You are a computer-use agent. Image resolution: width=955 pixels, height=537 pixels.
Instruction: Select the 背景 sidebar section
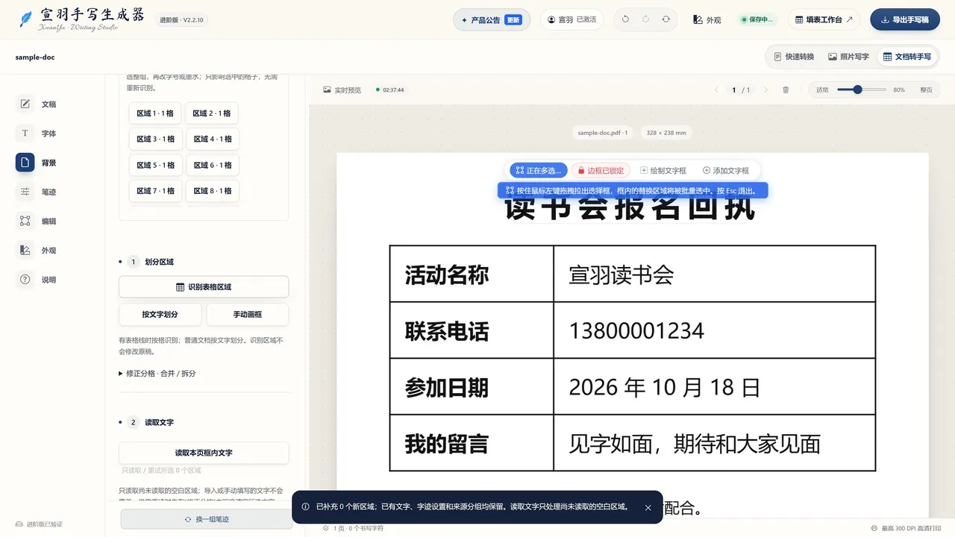37,163
